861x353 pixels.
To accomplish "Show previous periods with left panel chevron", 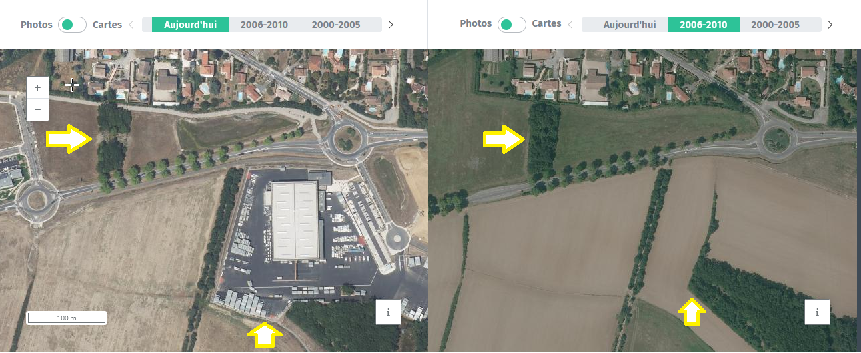I will 131,25.
